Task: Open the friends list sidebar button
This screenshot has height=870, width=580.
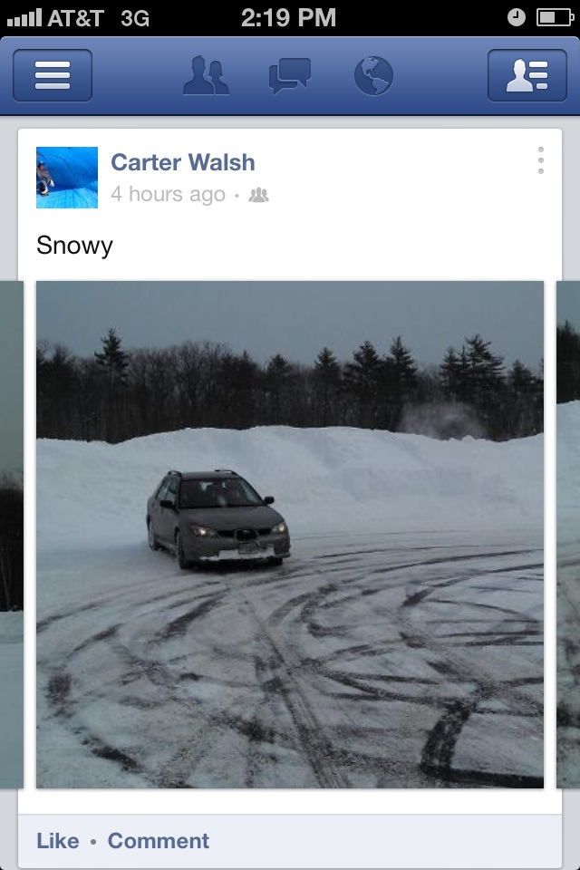Action: point(527,75)
